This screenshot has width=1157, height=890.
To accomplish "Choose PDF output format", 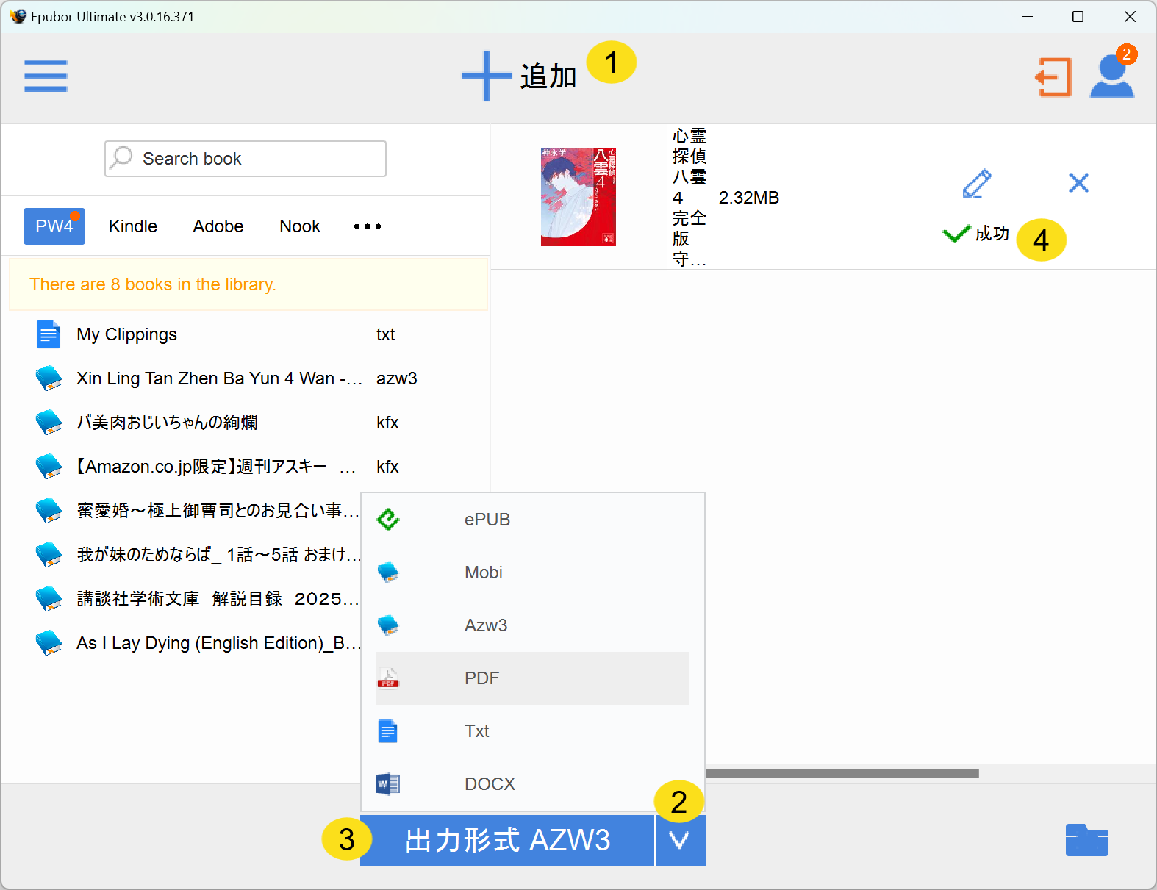I will (x=533, y=678).
